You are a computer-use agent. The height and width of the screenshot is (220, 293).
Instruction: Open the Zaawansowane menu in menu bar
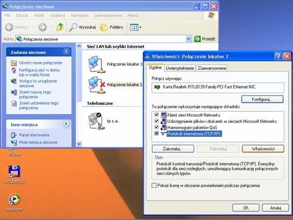coord(108,16)
